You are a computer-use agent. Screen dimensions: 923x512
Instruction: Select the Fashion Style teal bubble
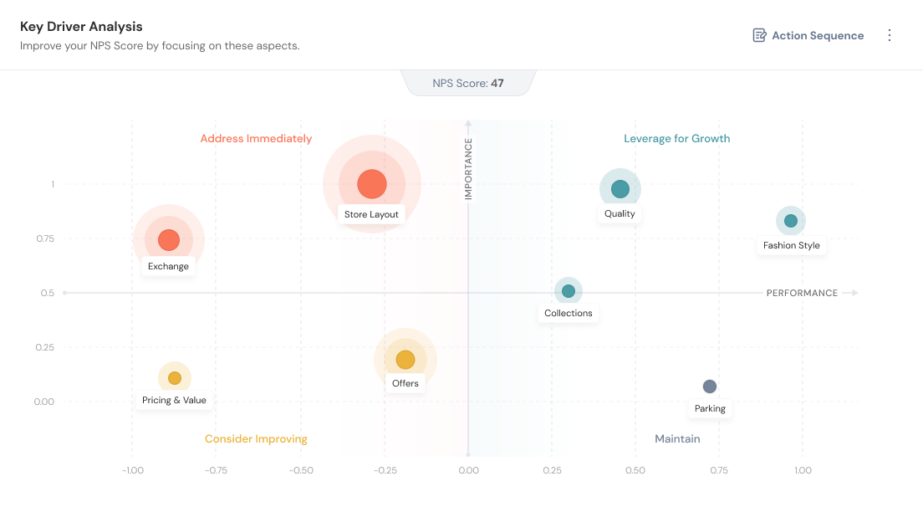pos(791,221)
